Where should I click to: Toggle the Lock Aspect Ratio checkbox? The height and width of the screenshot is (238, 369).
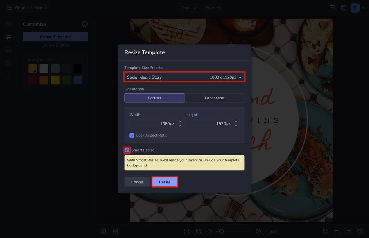click(132, 135)
